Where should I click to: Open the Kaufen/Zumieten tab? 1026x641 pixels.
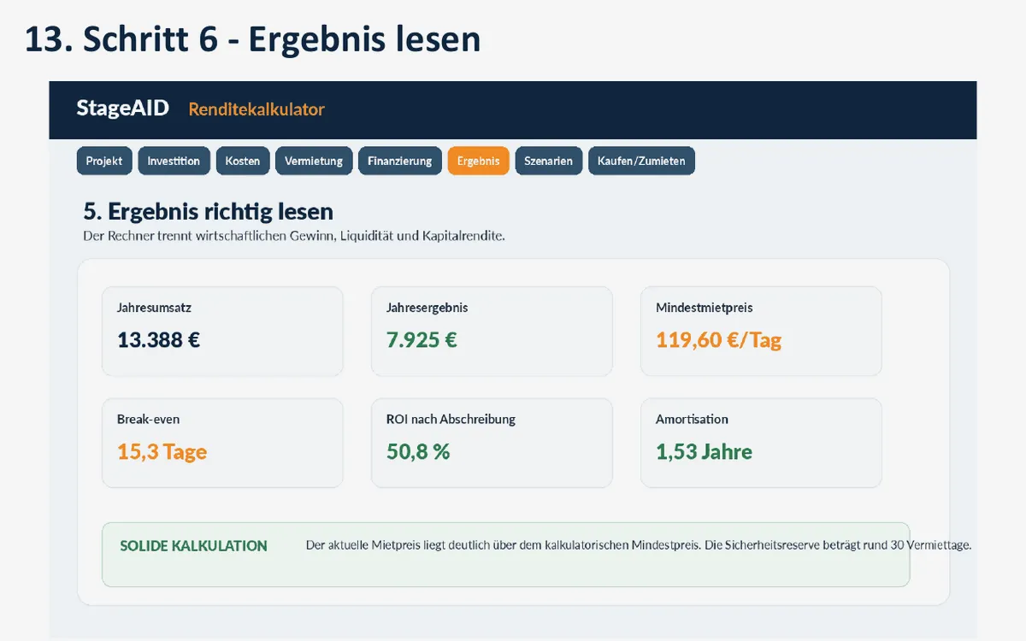click(x=641, y=161)
